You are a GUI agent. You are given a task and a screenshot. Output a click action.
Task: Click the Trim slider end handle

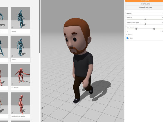point(154,29)
